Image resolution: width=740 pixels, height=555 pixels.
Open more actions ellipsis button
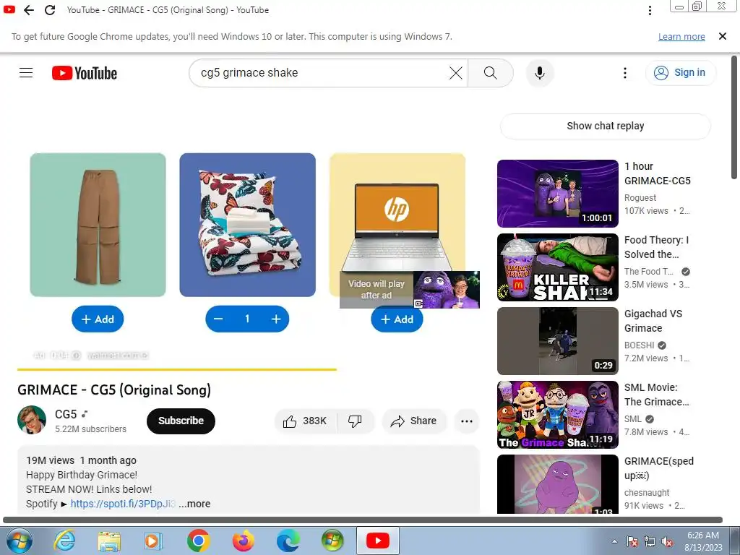coord(467,421)
